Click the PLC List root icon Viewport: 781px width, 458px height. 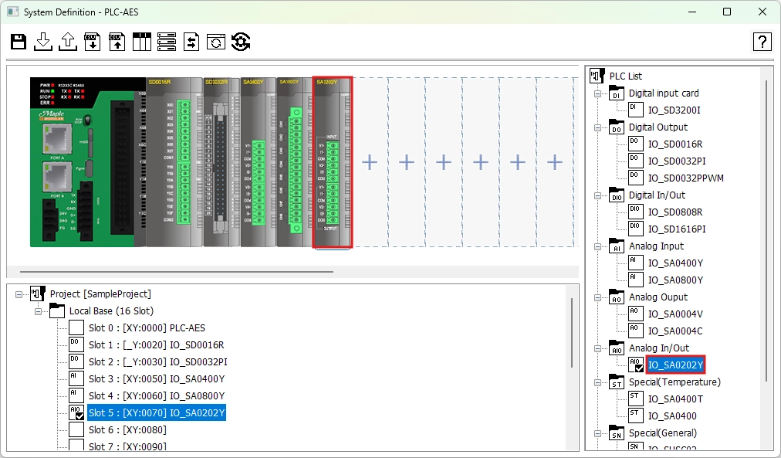[597, 76]
